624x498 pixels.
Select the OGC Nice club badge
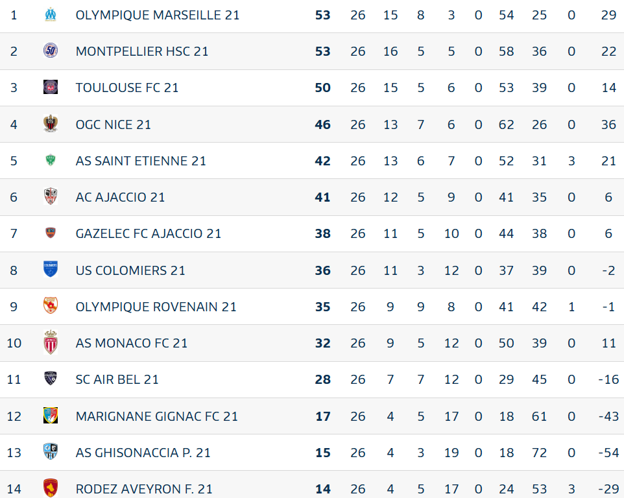pyautogui.click(x=51, y=124)
